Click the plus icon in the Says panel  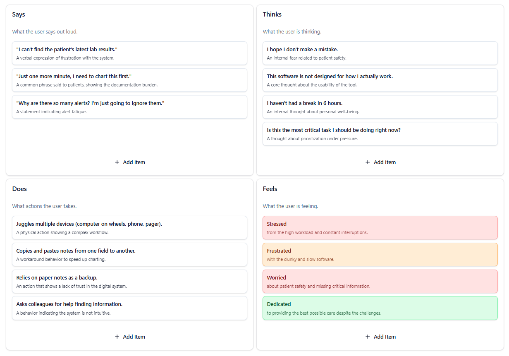(x=117, y=162)
